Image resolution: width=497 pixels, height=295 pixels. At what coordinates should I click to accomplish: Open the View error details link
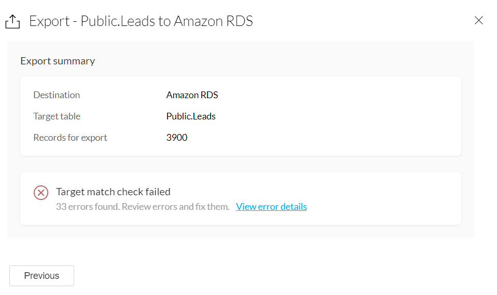[x=271, y=207]
